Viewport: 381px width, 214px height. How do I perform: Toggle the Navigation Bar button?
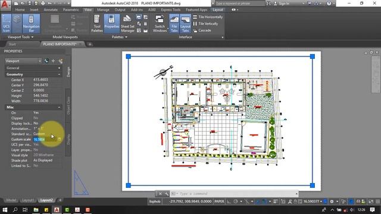pyautogui.click(x=31, y=24)
